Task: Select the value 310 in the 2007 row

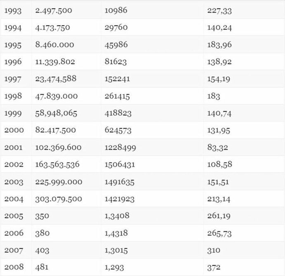Action: click(214, 250)
